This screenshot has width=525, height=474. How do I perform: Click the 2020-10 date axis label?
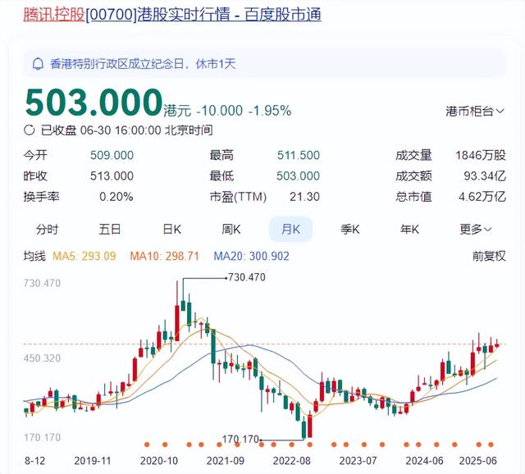158,461
